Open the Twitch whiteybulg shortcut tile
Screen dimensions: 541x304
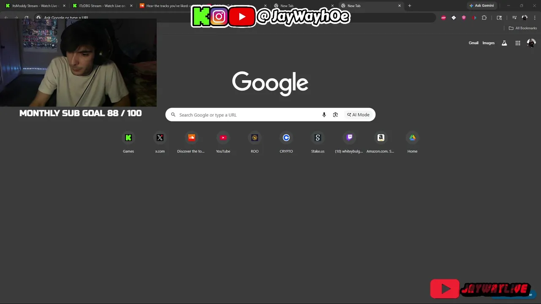(349, 142)
